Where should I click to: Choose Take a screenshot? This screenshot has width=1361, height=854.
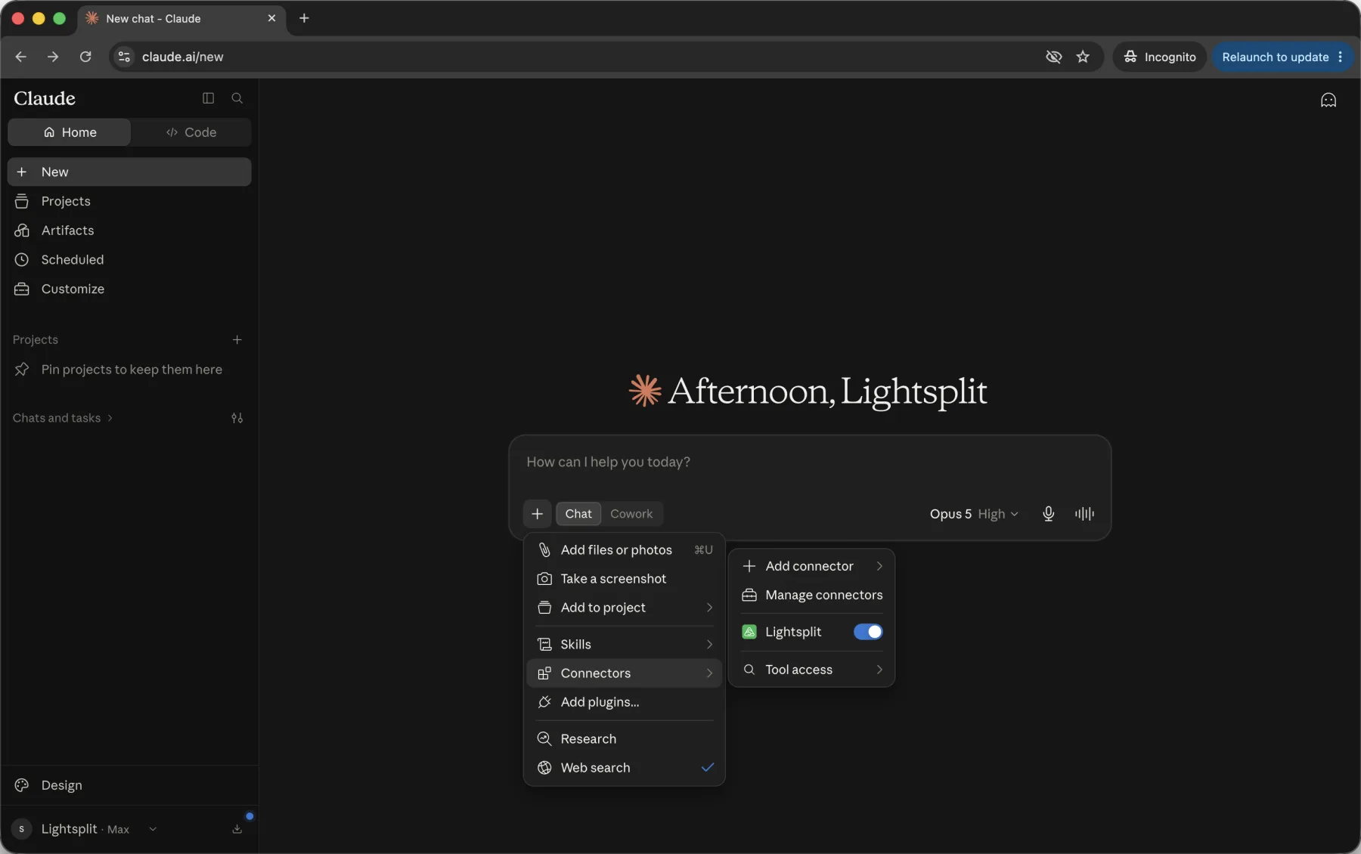624,579
